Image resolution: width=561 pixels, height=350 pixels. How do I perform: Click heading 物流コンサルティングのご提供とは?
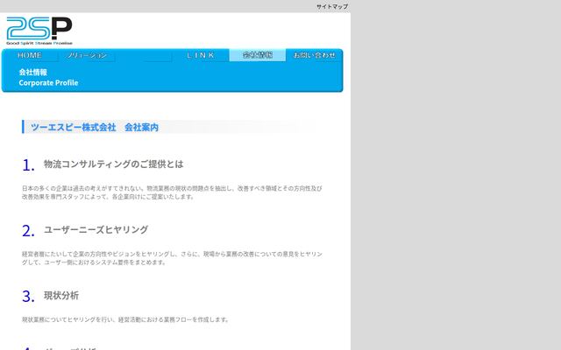coord(114,164)
